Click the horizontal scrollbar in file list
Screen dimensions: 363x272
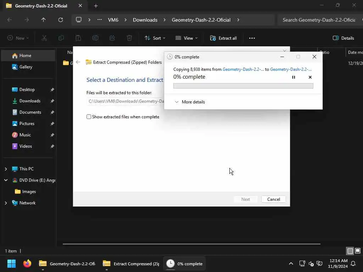[191, 244]
